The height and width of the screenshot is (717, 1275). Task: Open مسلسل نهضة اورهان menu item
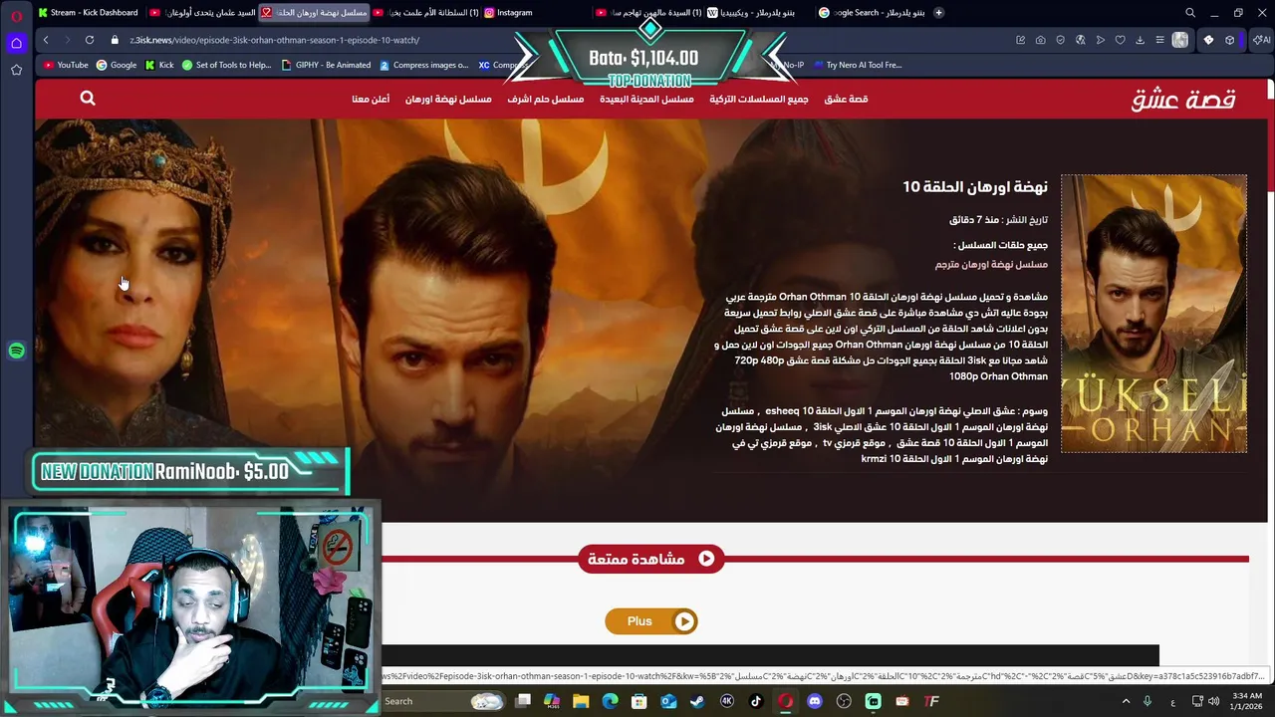click(x=448, y=99)
